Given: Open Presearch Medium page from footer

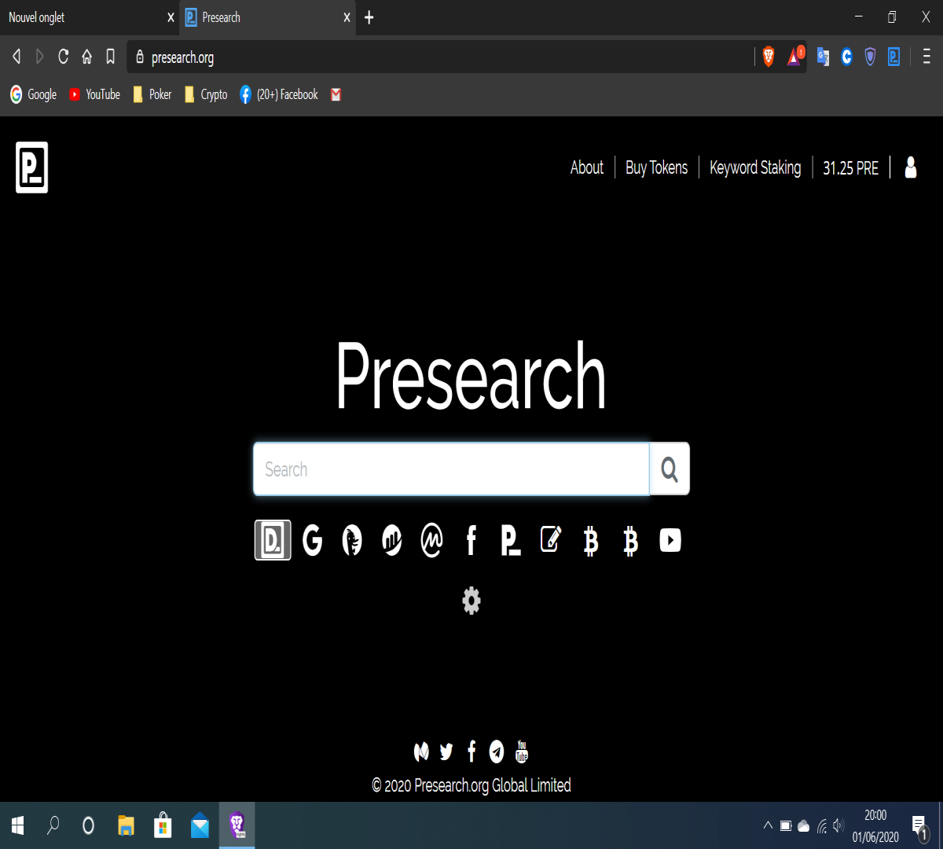Looking at the screenshot, I should point(421,752).
